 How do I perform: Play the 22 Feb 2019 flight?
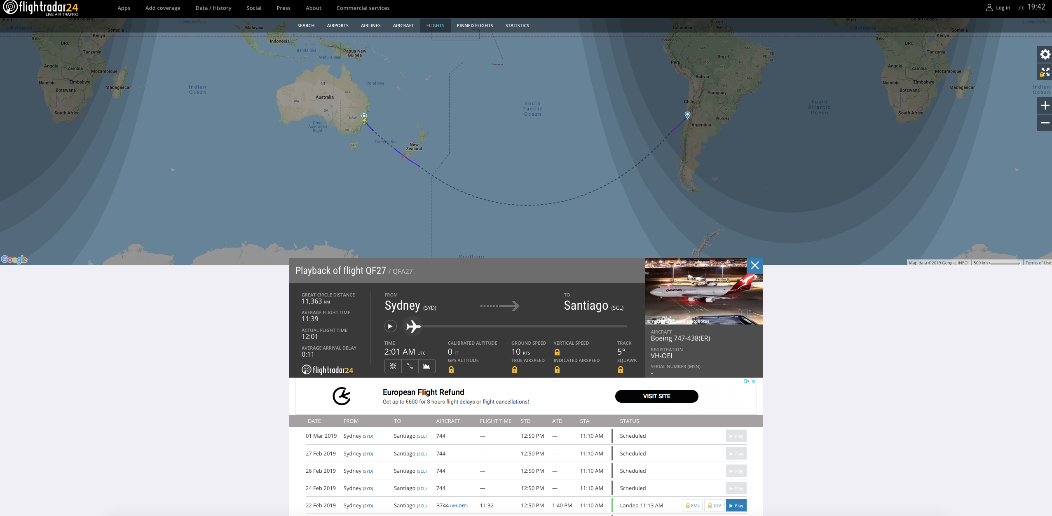click(736, 506)
